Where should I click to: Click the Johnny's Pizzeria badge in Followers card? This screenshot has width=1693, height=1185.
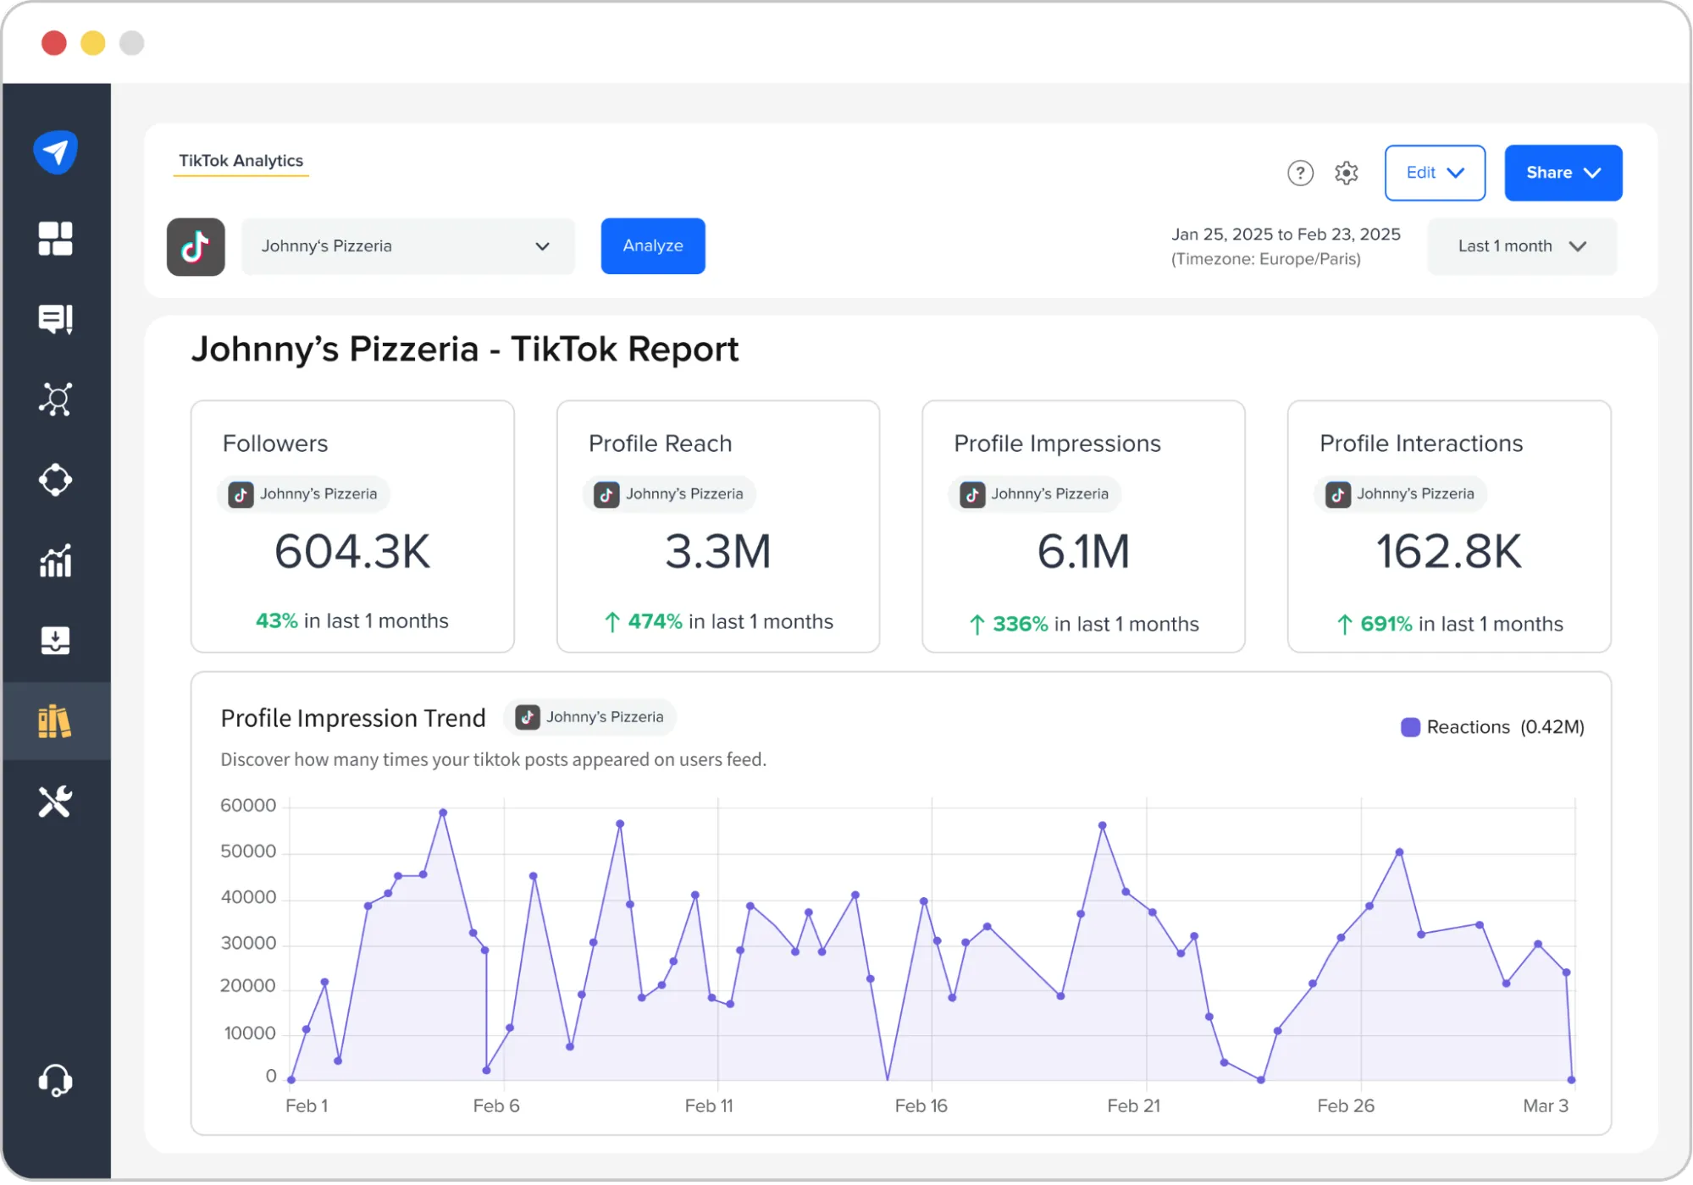[303, 493]
